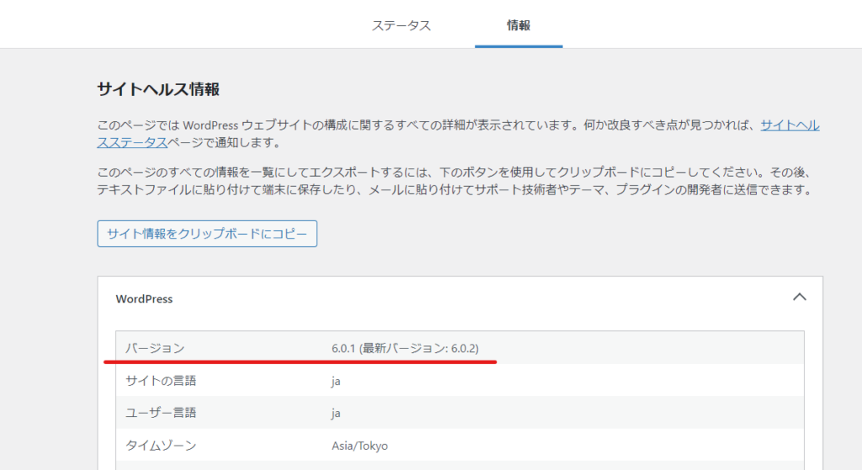The width and height of the screenshot is (862, 470).
Task: Click the サイトの言語 row label
Action: [161, 381]
